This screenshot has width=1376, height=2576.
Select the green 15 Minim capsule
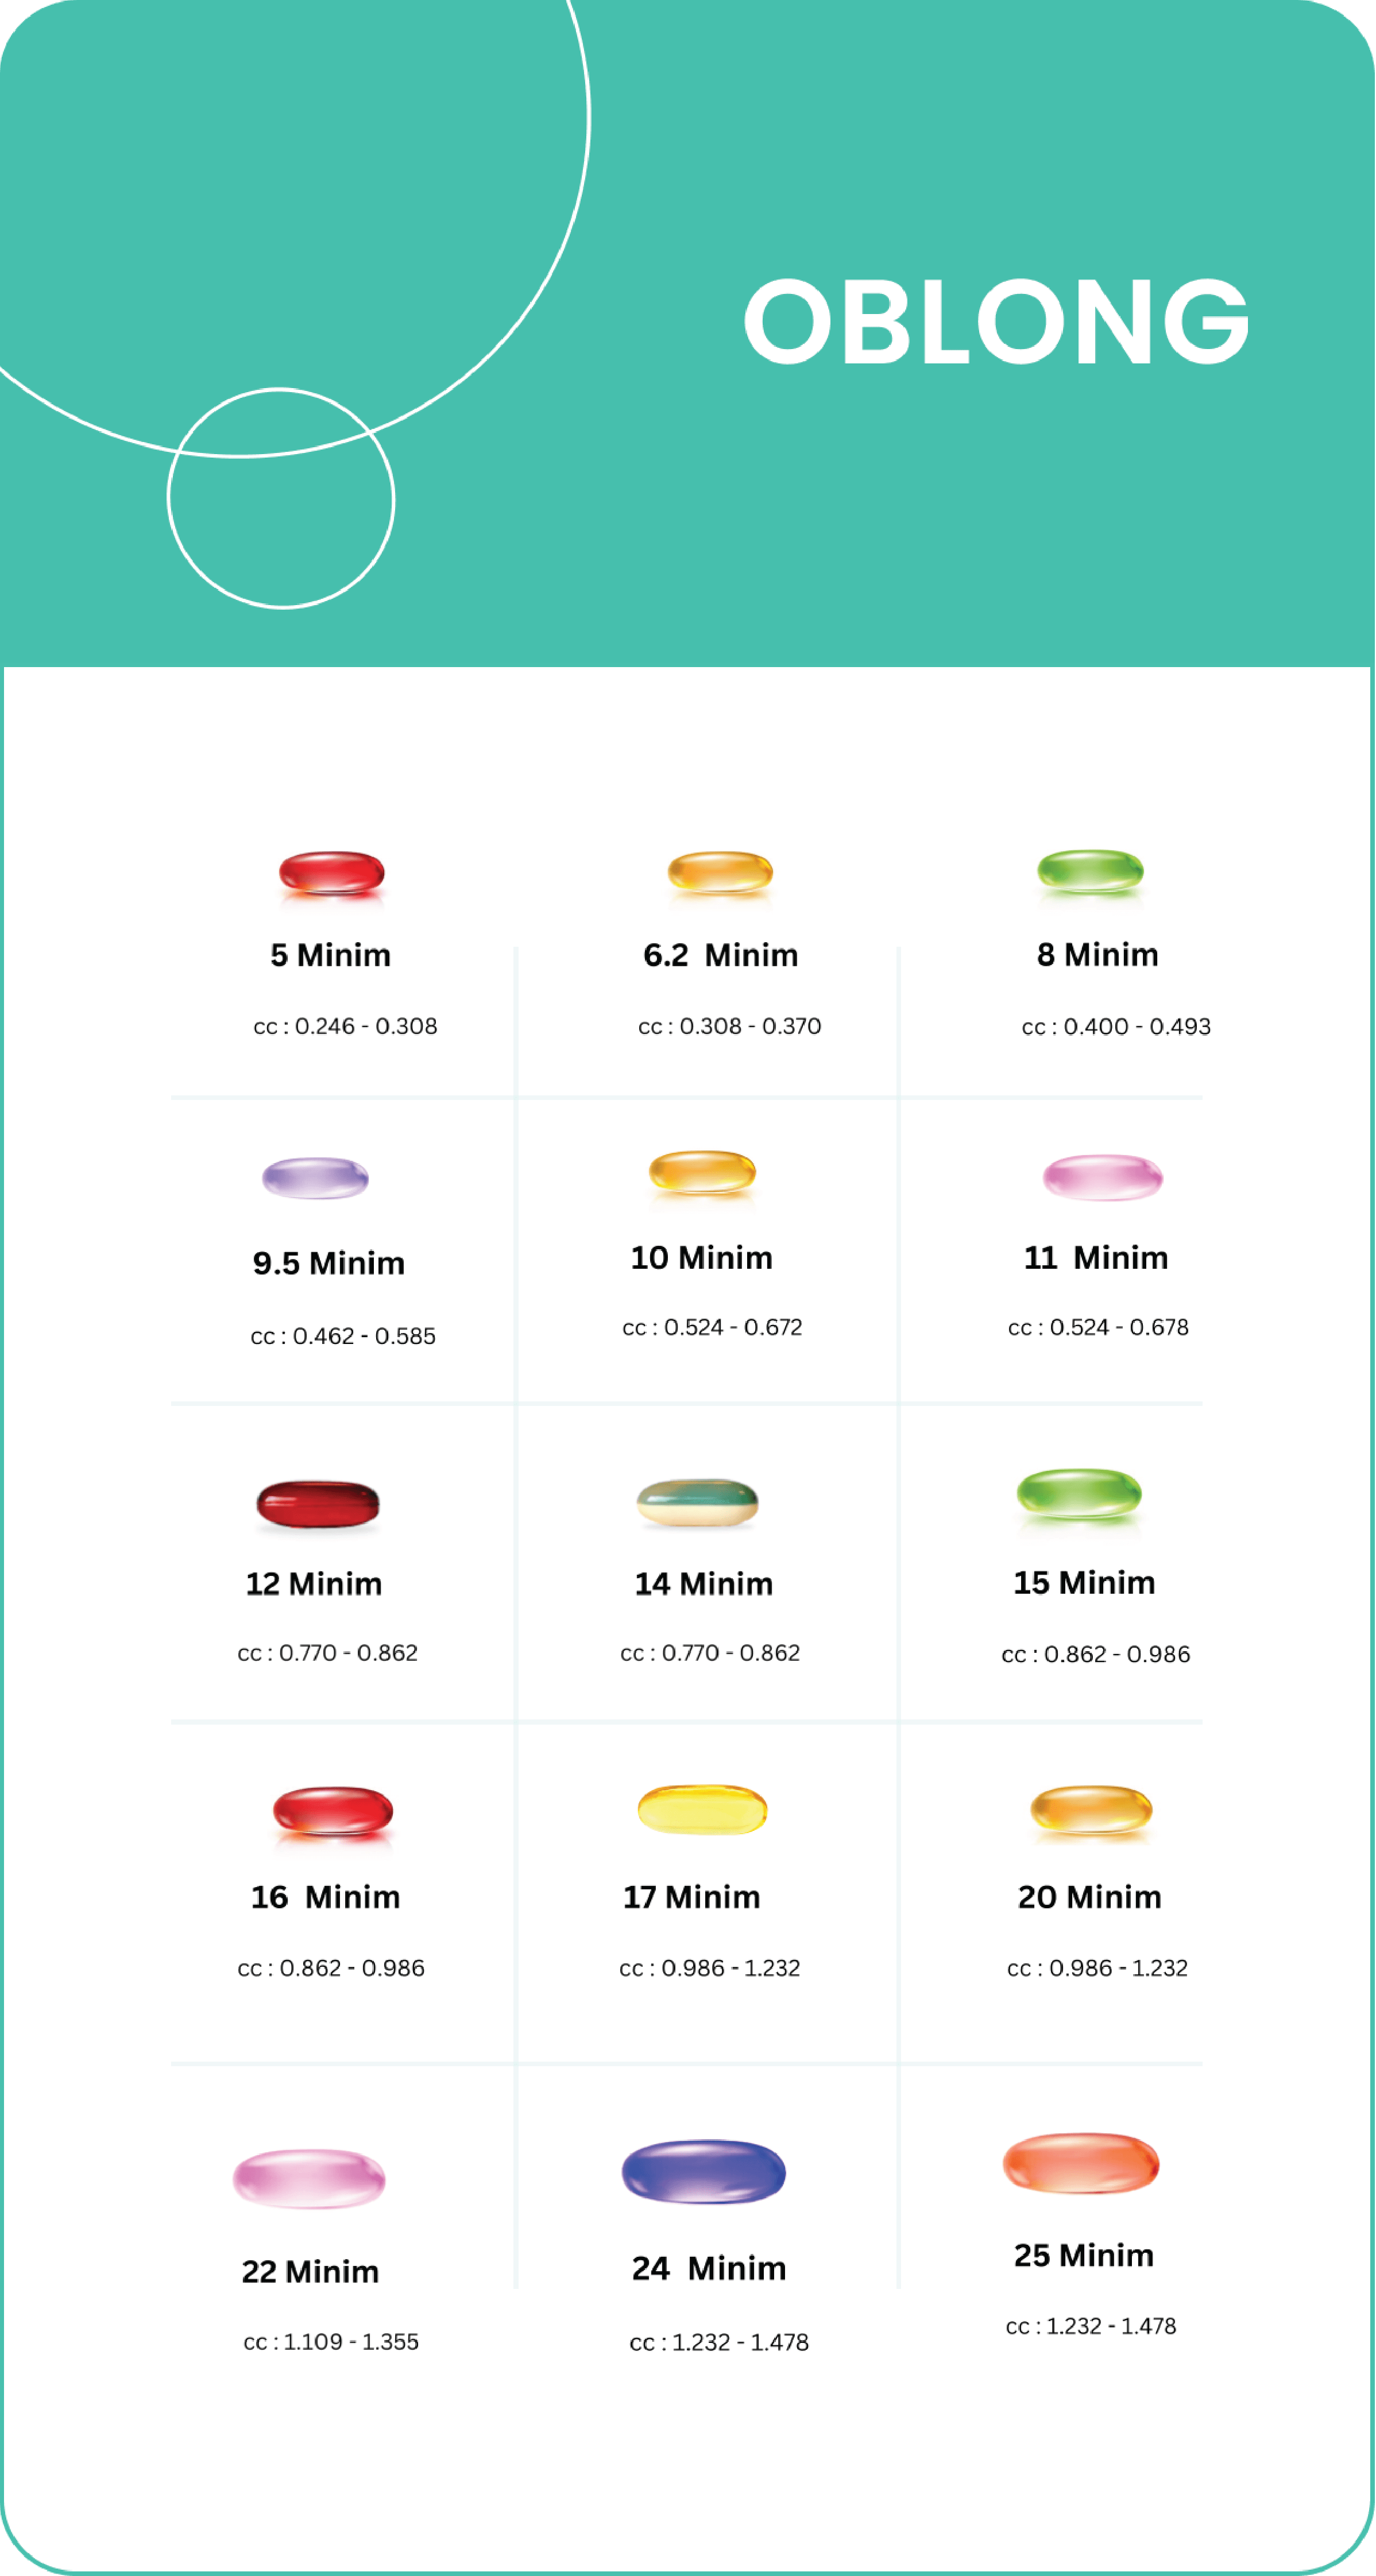coord(1079,1494)
